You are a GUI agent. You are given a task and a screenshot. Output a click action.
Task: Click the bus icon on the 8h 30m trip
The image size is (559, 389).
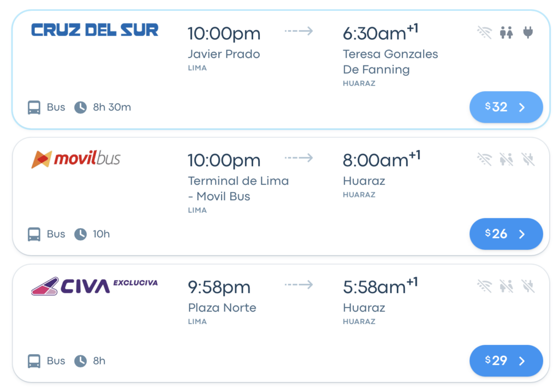[x=34, y=107]
